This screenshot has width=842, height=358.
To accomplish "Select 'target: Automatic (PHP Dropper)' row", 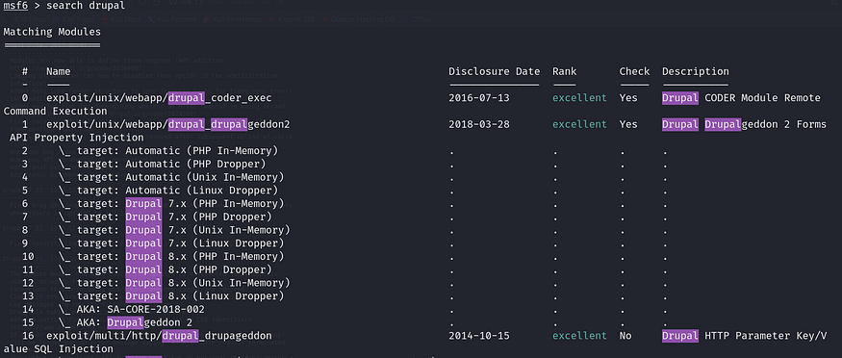I will (163, 164).
